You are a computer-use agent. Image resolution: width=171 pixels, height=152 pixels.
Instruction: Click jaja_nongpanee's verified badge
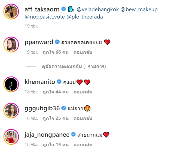coord(74,135)
